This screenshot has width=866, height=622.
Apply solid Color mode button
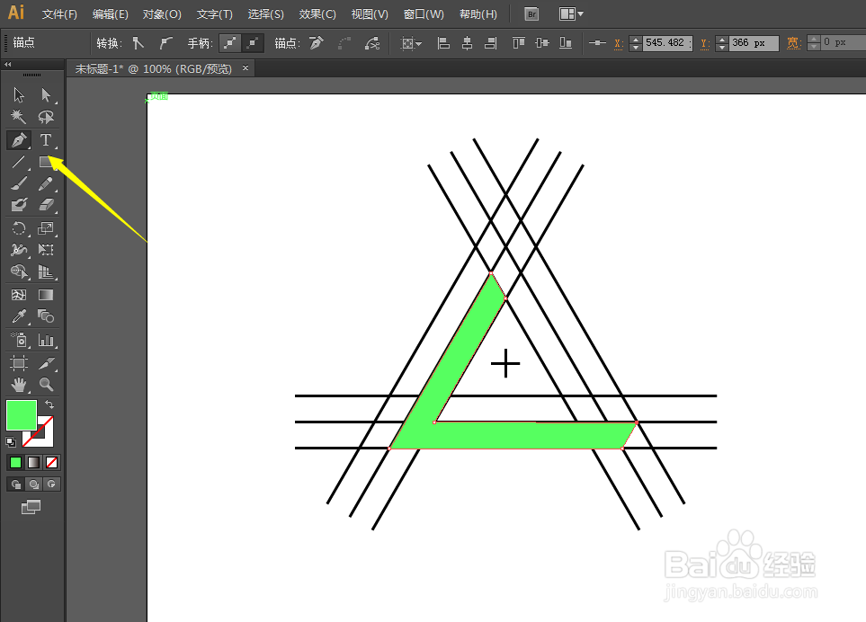(15, 463)
